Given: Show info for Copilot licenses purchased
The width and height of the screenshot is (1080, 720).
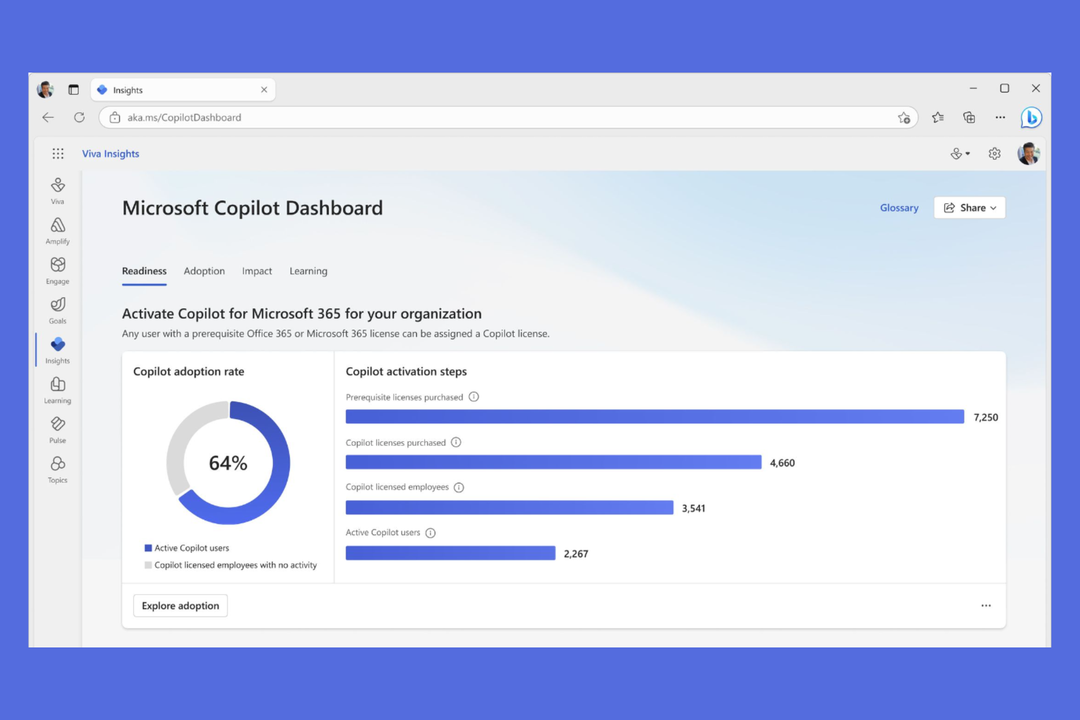Looking at the screenshot, I should (456, 442).
